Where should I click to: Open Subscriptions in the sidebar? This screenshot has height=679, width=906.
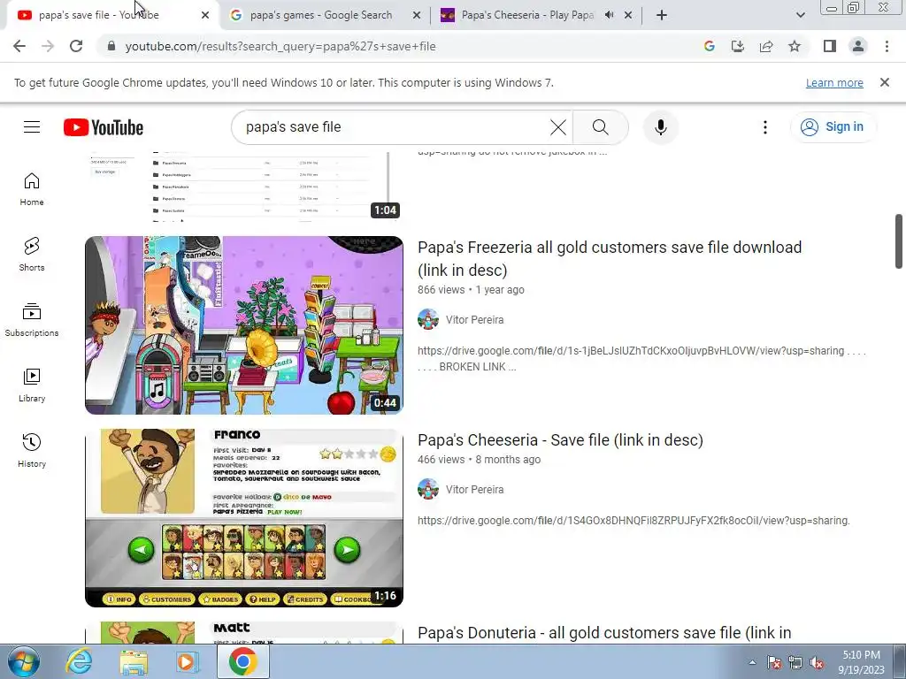(x=32, y=320)
